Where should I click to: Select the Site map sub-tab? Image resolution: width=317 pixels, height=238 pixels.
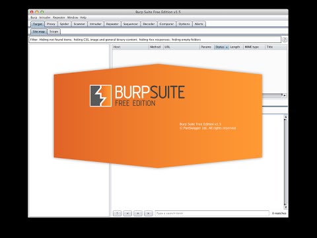(x=39, y=32)
